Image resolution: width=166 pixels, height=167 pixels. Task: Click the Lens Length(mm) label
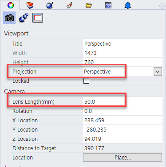(x=33, y=102)
